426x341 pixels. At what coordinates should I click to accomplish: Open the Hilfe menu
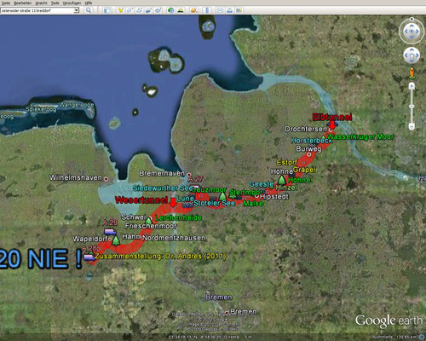click(x=88, y=3)
